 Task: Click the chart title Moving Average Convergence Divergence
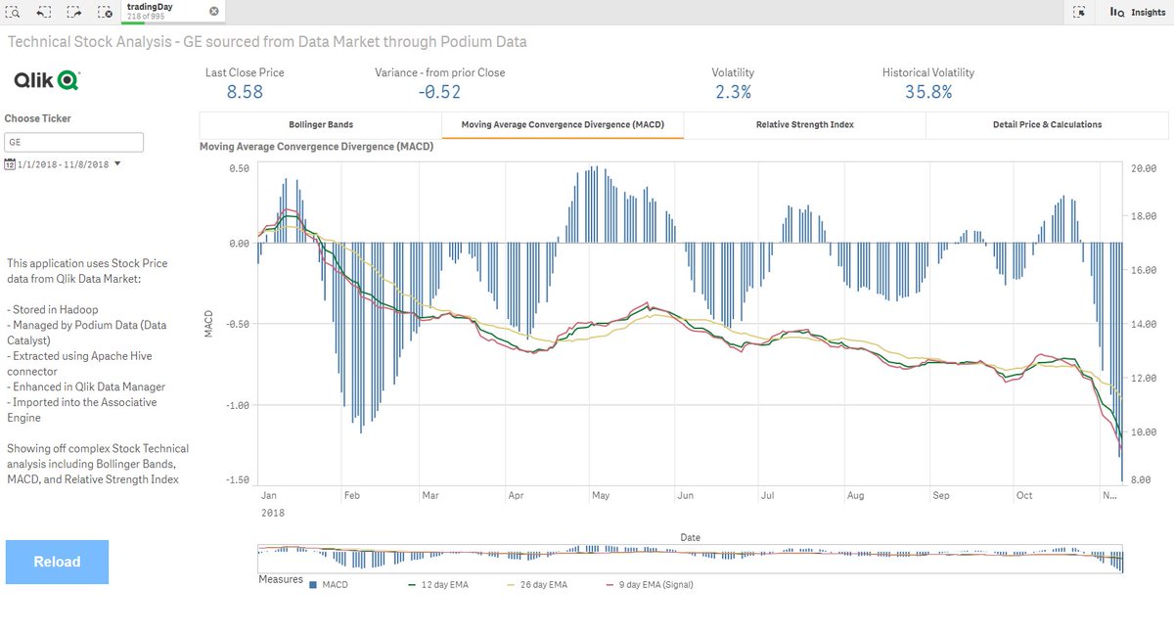tap(316, 147)
